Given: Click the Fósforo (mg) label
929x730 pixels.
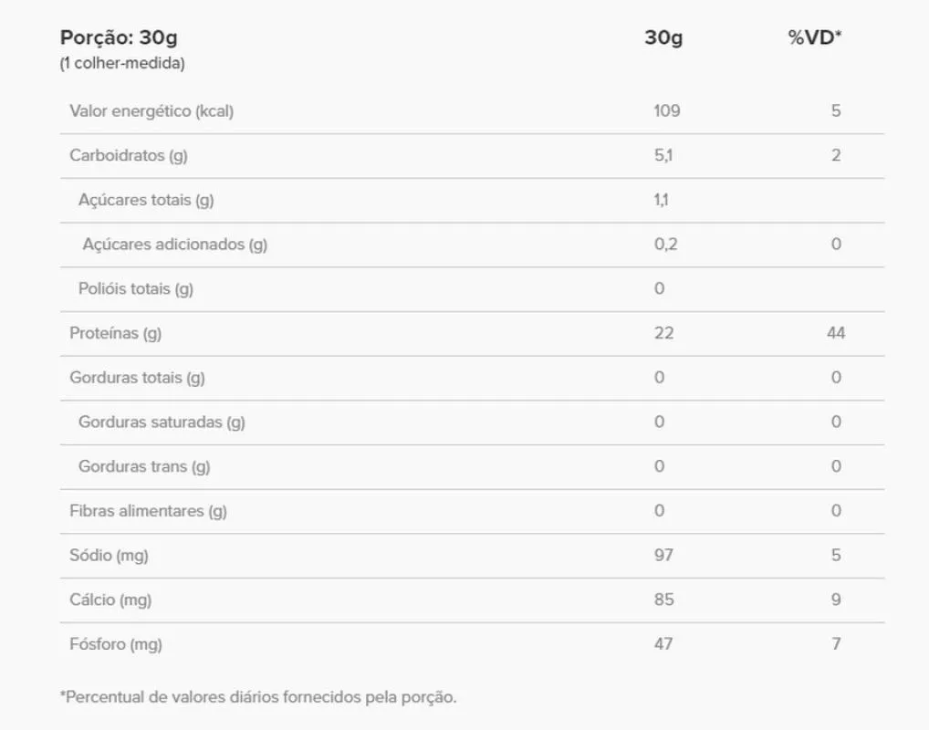Looking at the screenshot, I should (116, 644).
